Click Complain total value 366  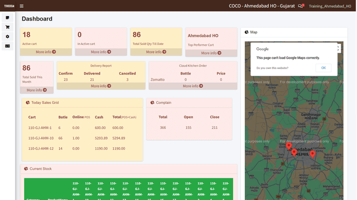tap(163, 128)
